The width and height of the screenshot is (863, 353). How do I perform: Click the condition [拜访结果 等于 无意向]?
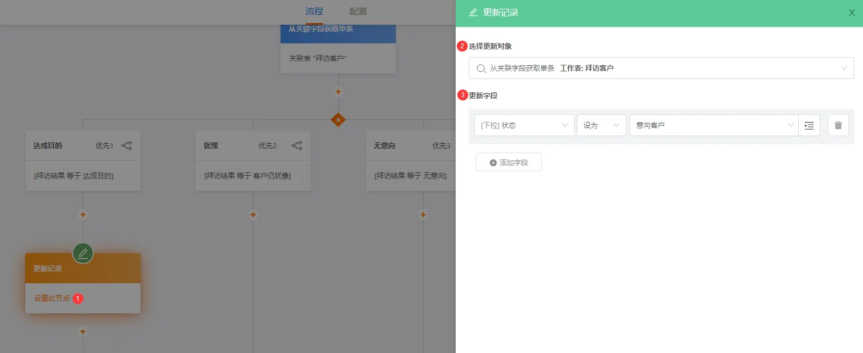click(410, 176)
